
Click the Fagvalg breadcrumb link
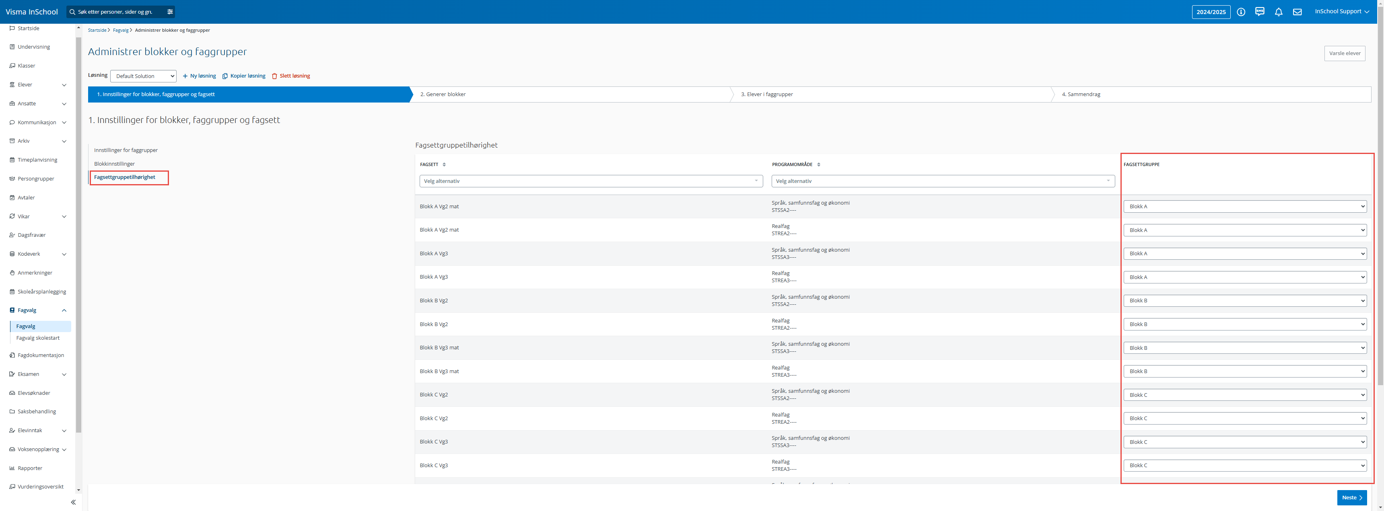[121, 31]
